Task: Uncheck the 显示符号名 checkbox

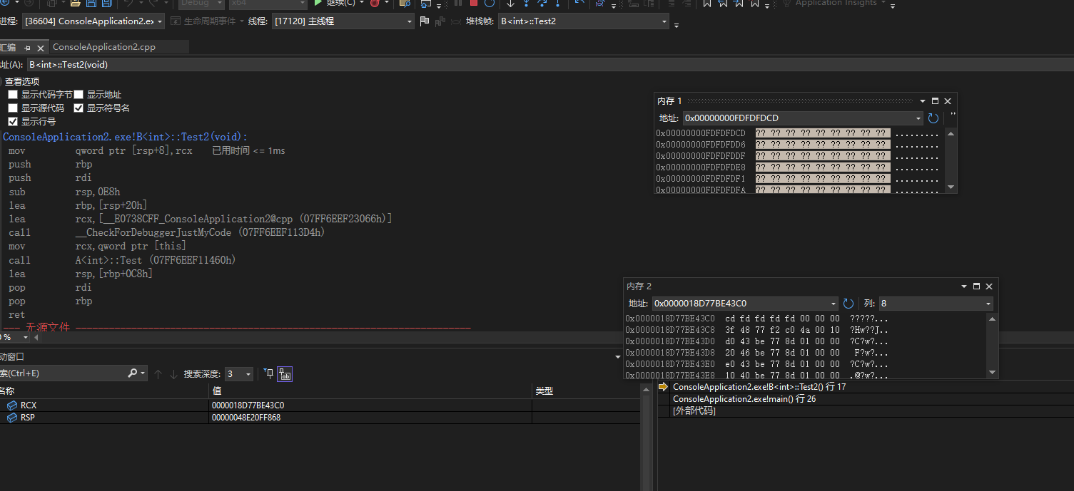Action: pyautogui.click(x=78, y=108)
